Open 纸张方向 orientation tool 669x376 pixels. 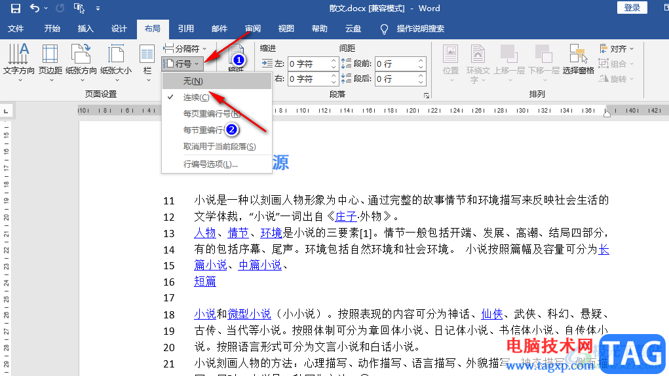coord(81,62)
